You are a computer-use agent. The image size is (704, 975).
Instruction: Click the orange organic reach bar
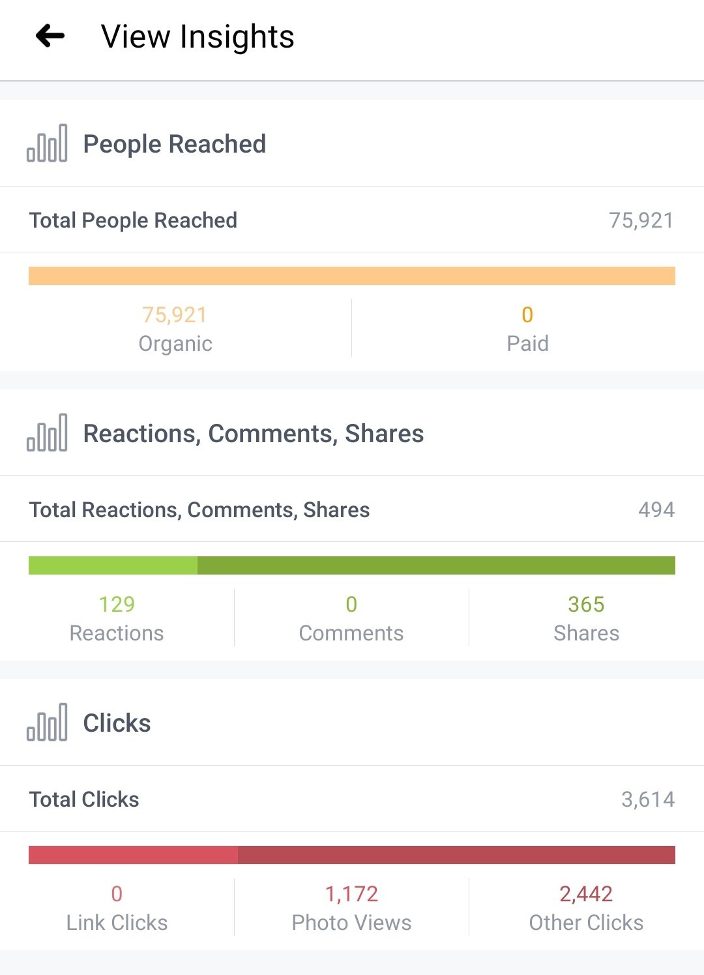pyautogui.click(x=352, y=276)
